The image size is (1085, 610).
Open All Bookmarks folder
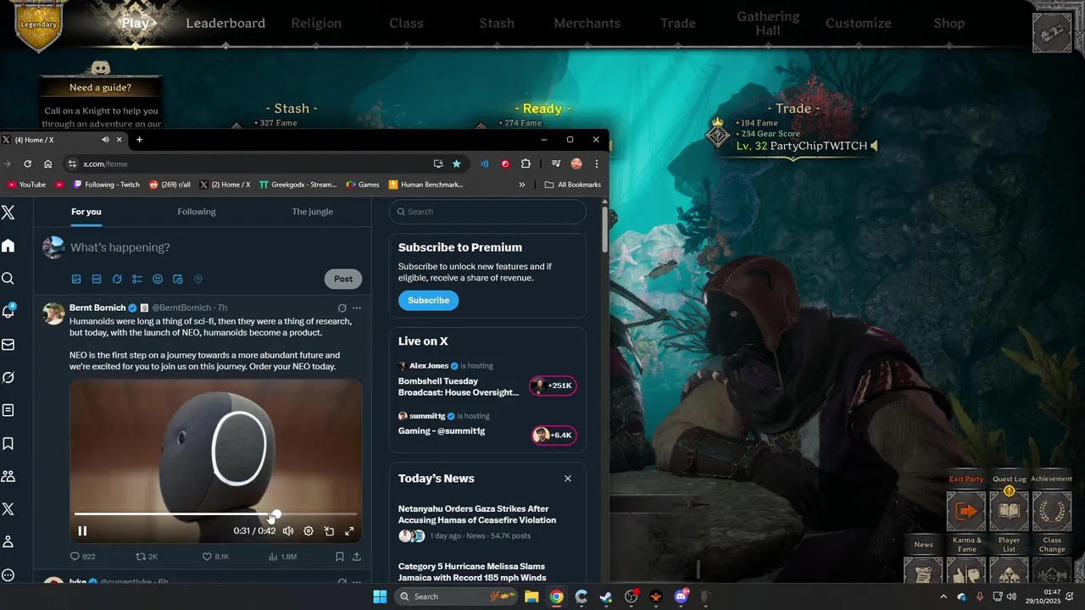click(x=573, y=185)
